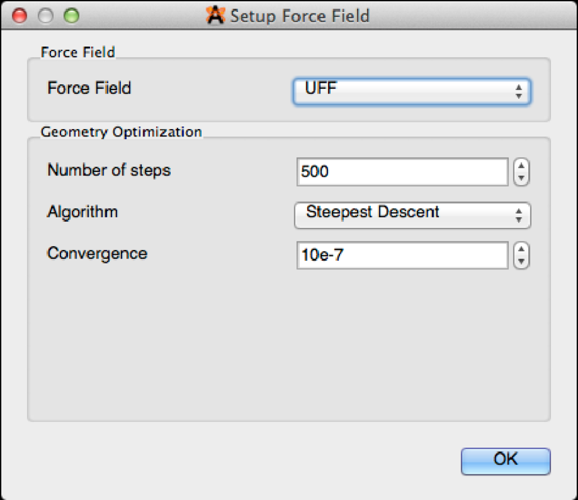This screenshot has height=500, width=578.
Task: Click the Geometry Optimization group heading
Action: pos(121,132)
